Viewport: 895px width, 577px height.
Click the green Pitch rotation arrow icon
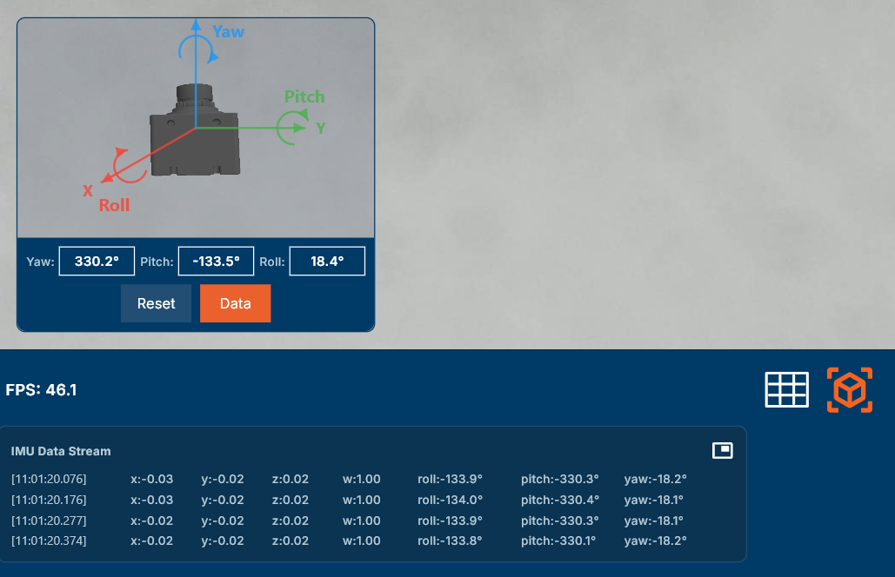(289, 128)
